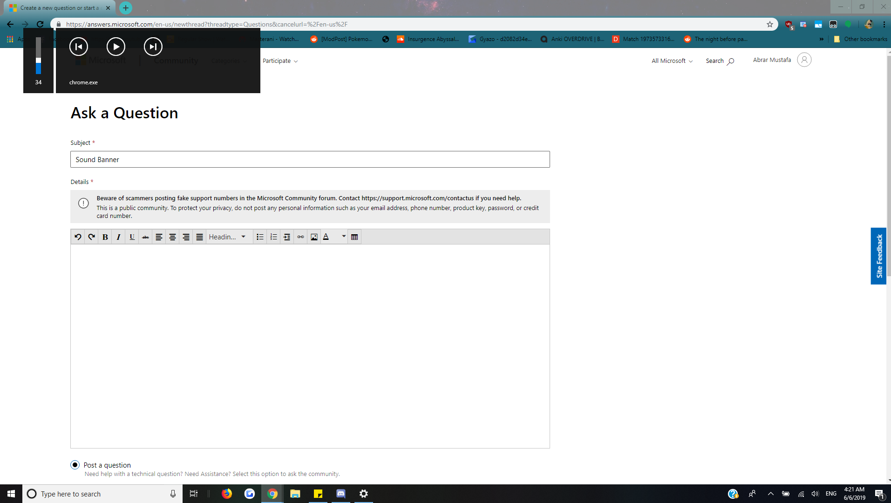Viewport: 891px width, 503px height.
Task: Open Settings gear on taskbar
Action: (364, 494)
